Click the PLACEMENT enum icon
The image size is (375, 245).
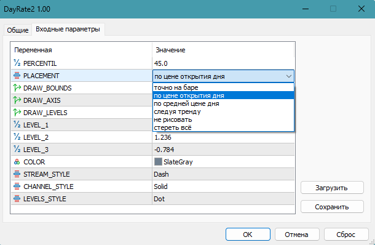(x=17, y=76)
